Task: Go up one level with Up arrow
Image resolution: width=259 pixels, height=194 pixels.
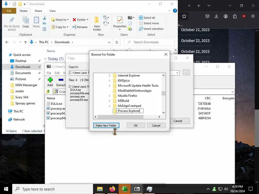Action: (26, 42)
